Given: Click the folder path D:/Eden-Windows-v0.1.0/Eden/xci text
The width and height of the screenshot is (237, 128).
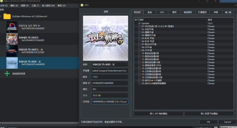Looking at the screenshot, I should (x=30, y=16).
